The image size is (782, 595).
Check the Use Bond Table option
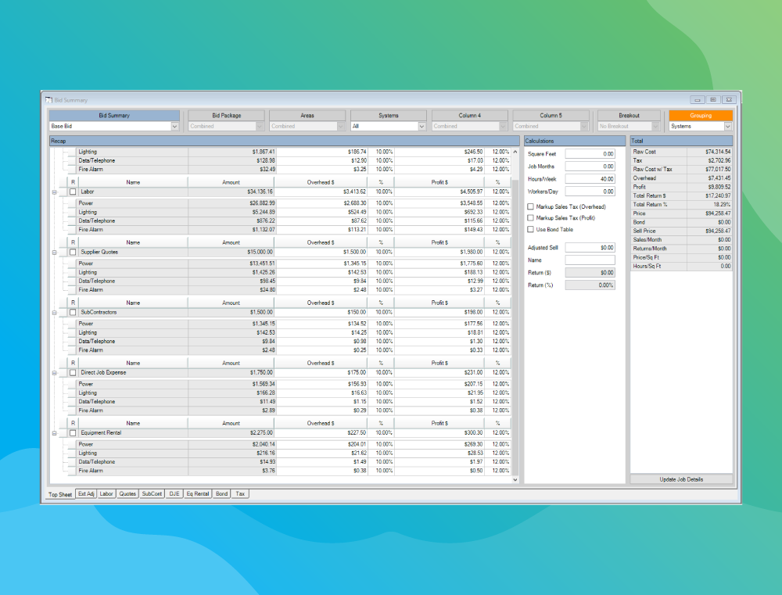point(531,230)
